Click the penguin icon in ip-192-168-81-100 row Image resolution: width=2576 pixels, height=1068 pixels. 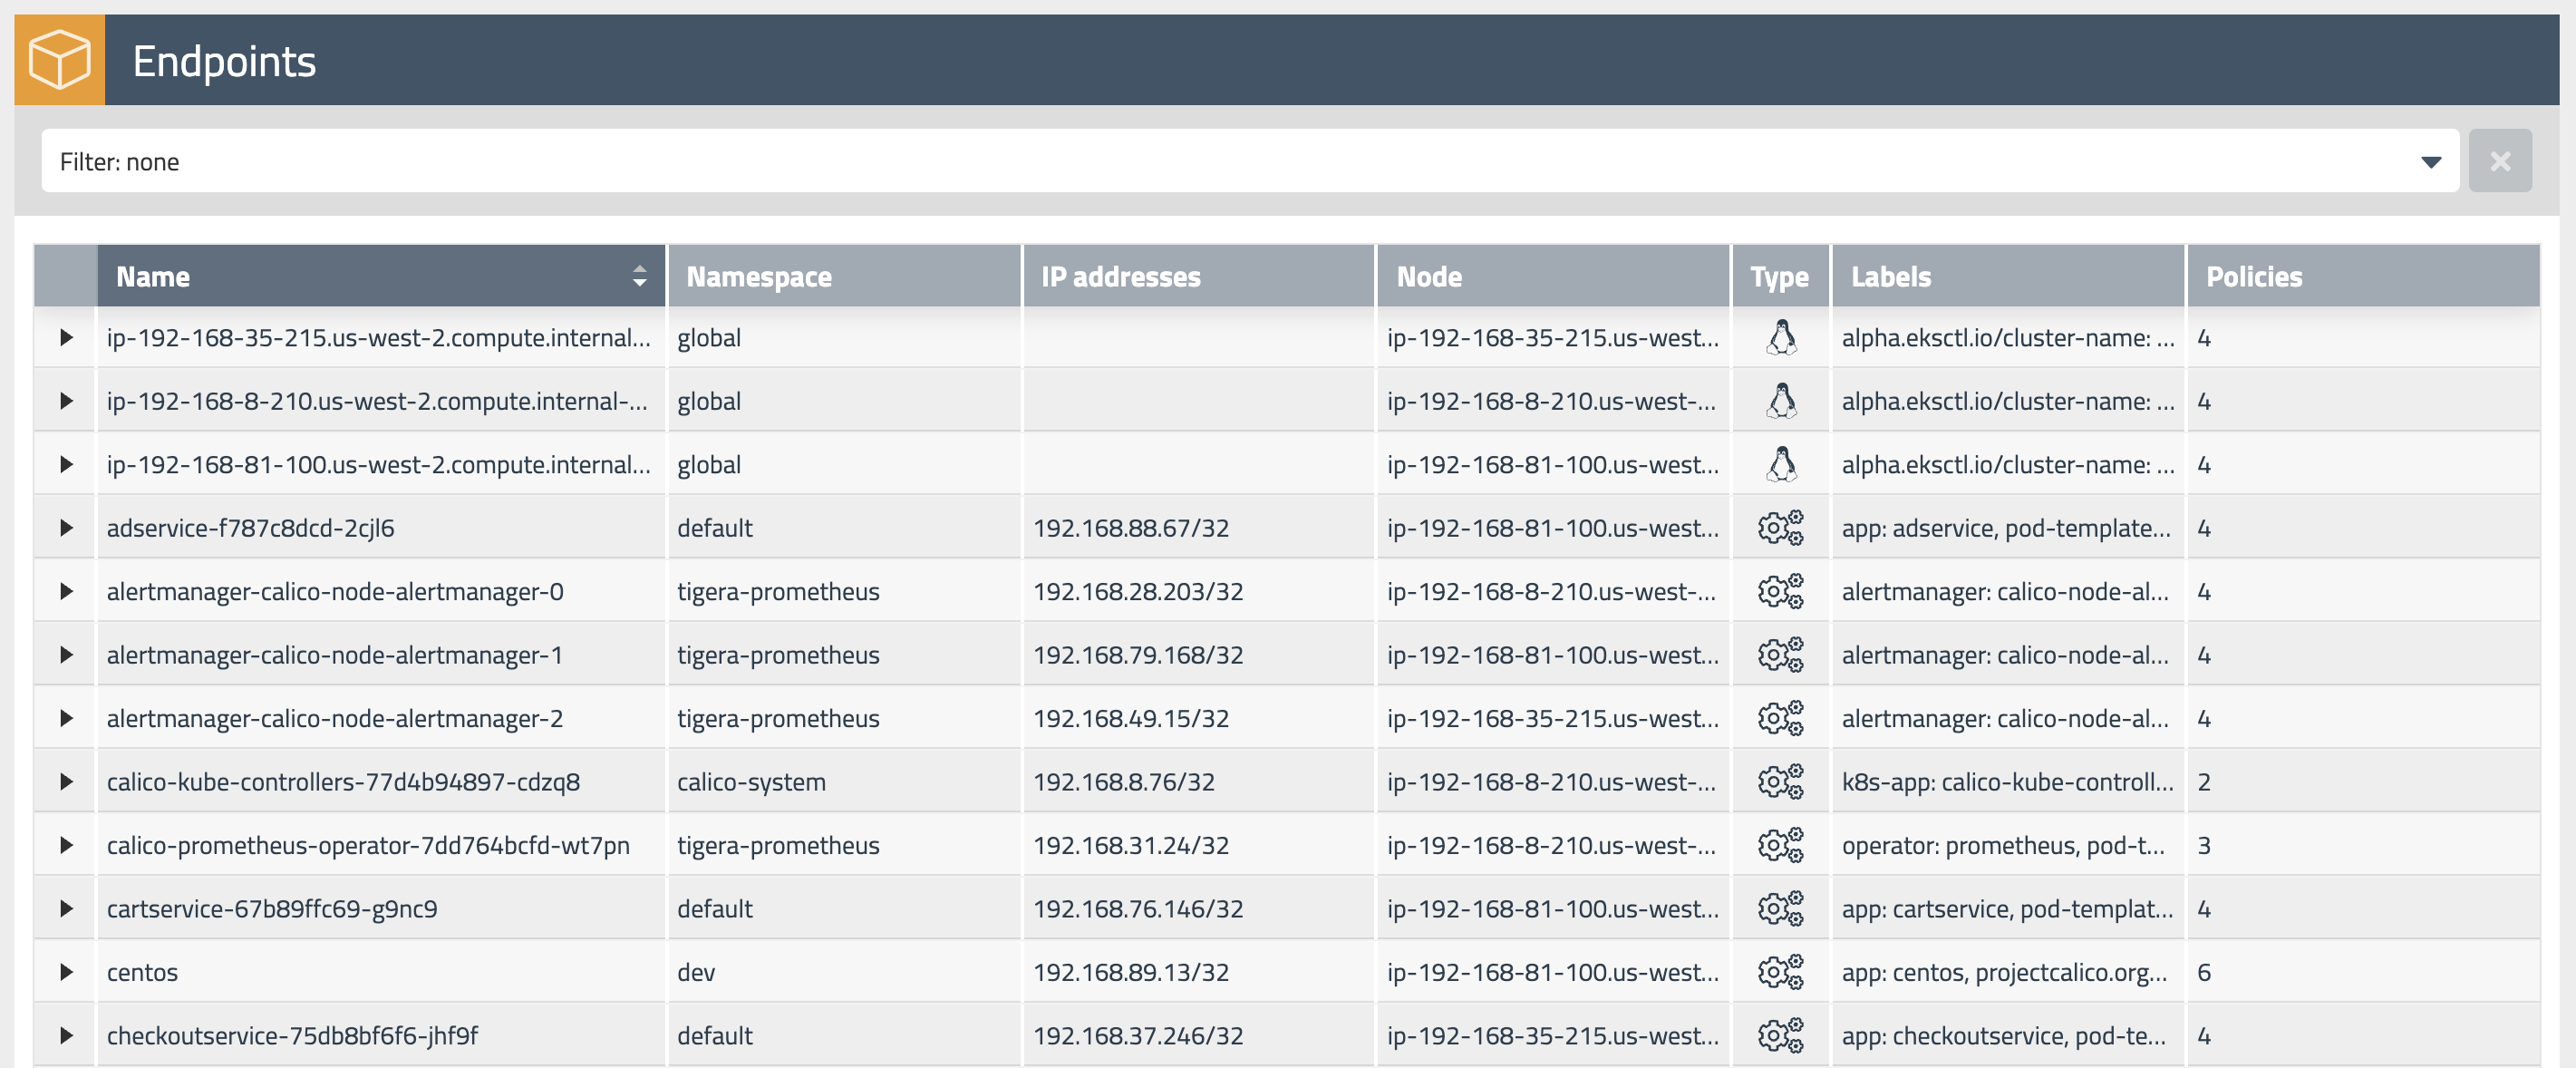coord(1780,464)
